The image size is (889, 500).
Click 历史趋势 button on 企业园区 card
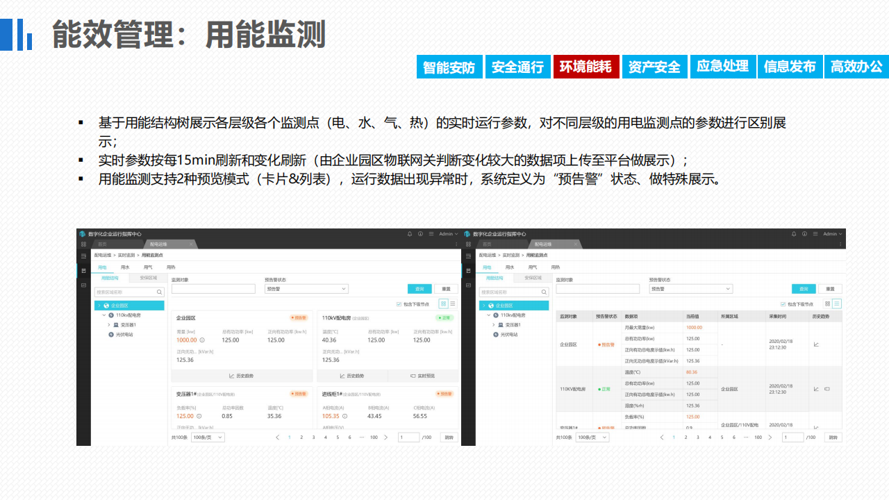(x=242, y=376)
